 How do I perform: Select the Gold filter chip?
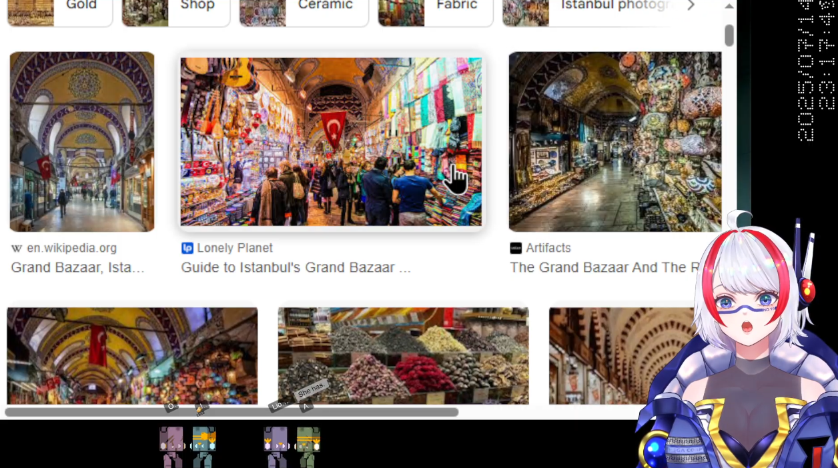pos(59,12)
